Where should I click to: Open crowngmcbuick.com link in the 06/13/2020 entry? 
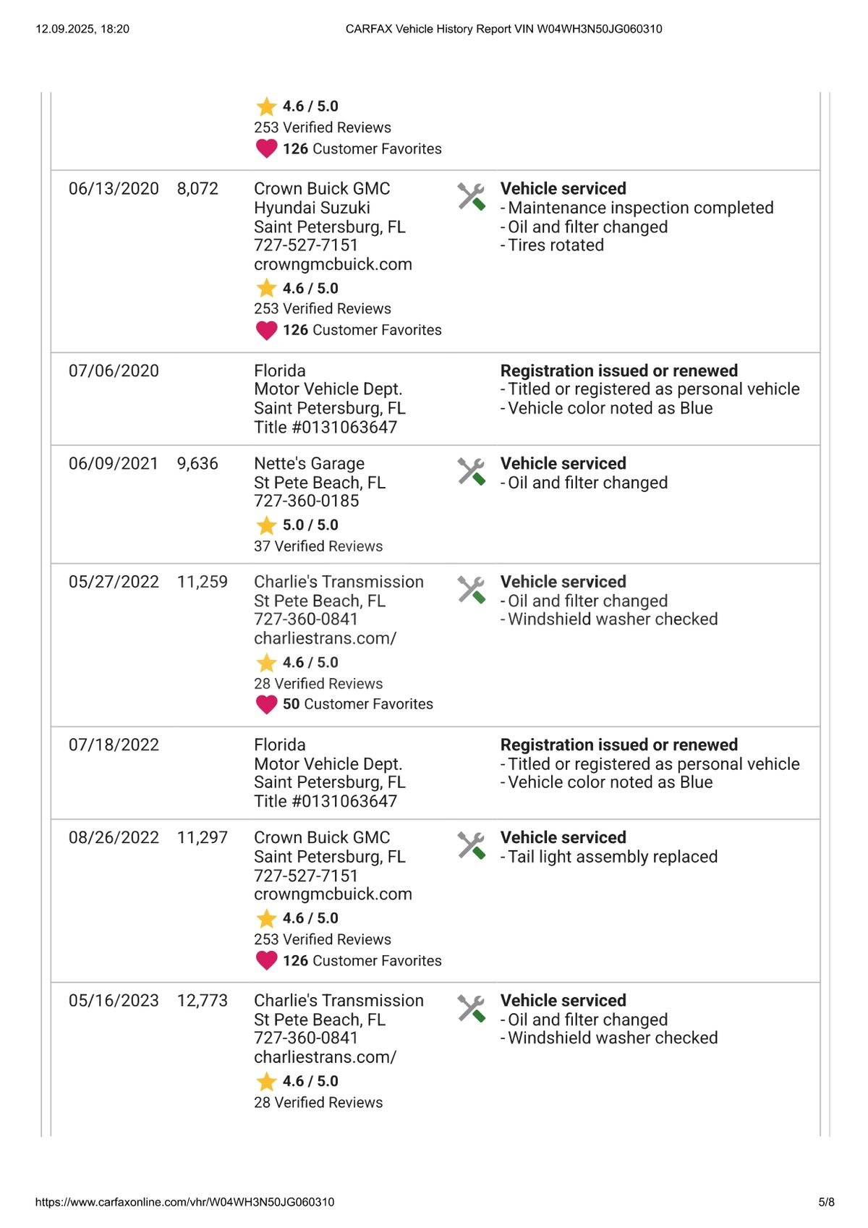pyautogui.click(x=333, y=265)
